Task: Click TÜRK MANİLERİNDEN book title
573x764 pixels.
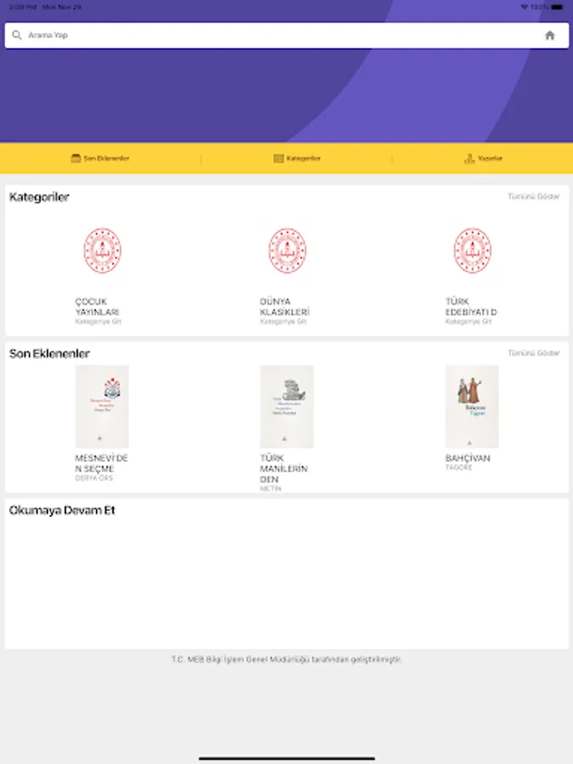Action: tap(284, 469)
